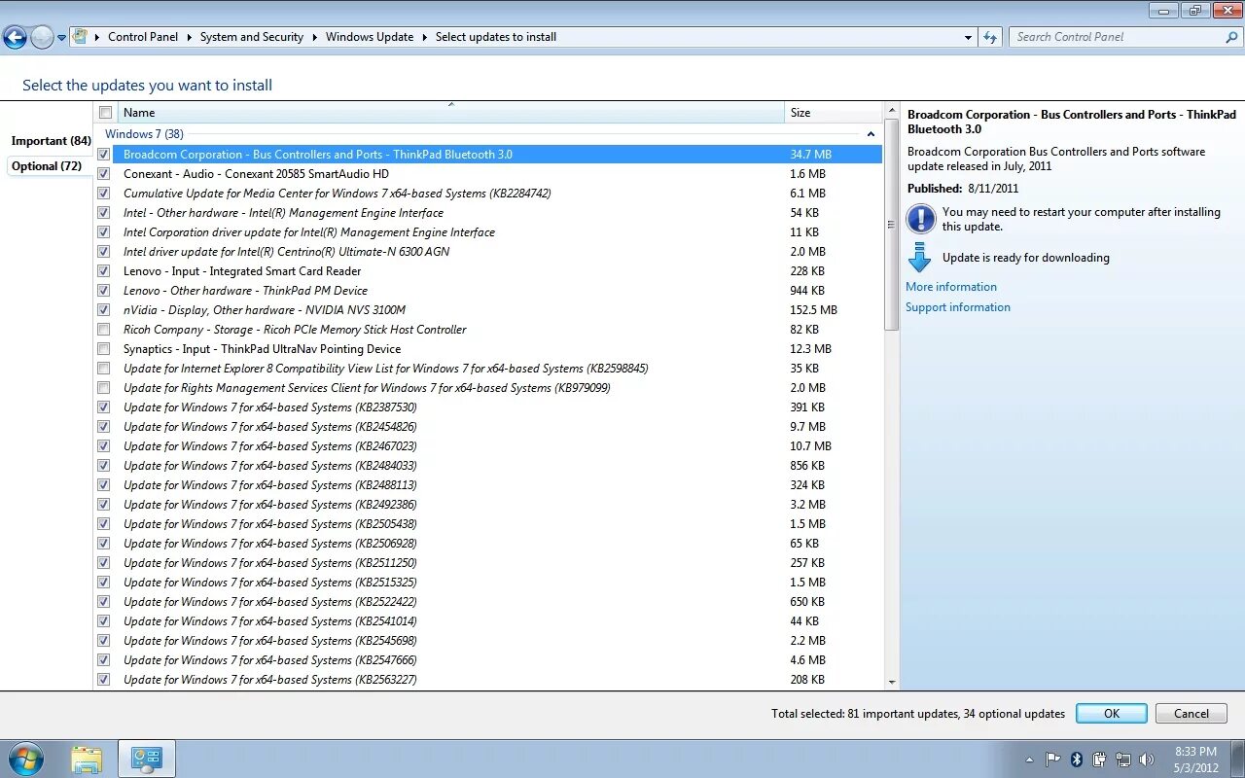
Task: Check Ricoh PCIe Memory Stick Host Controller
Action: coord(104,329)
